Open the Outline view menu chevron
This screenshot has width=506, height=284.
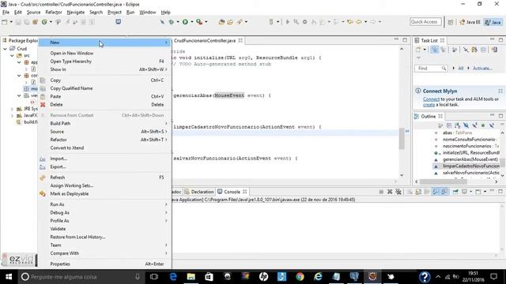[x=502, y=125]
